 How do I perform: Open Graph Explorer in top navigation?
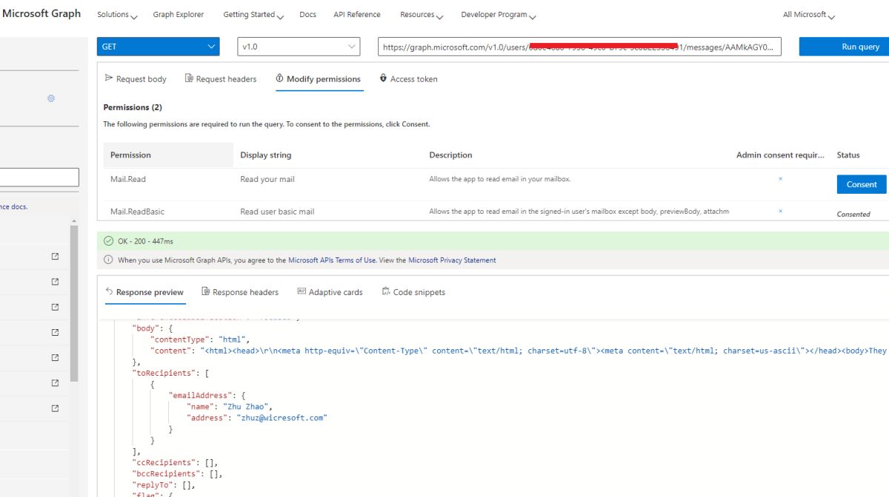click(179, 15)
